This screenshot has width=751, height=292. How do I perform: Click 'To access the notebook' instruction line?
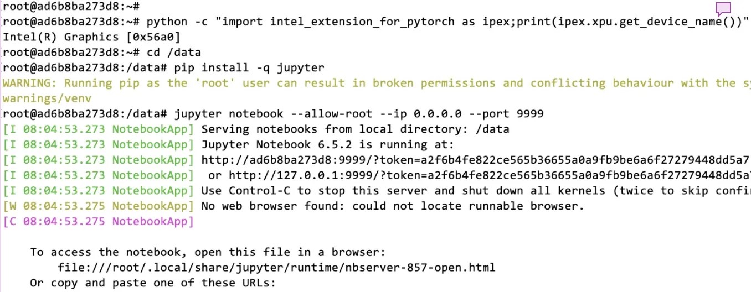(207, 252)
